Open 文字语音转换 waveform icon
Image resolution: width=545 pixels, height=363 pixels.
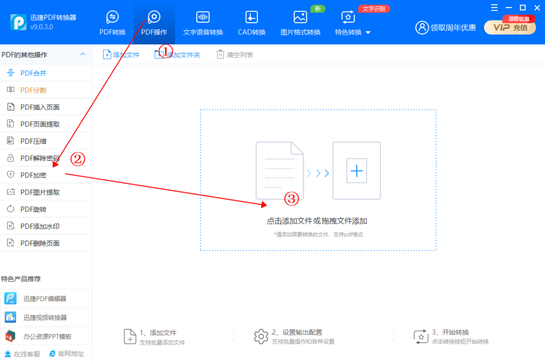click(203, 17)
